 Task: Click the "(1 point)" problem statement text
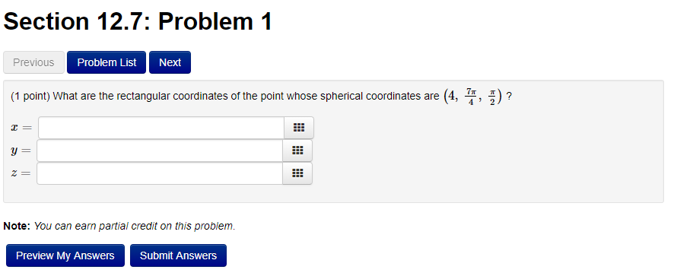pos(30,97)
